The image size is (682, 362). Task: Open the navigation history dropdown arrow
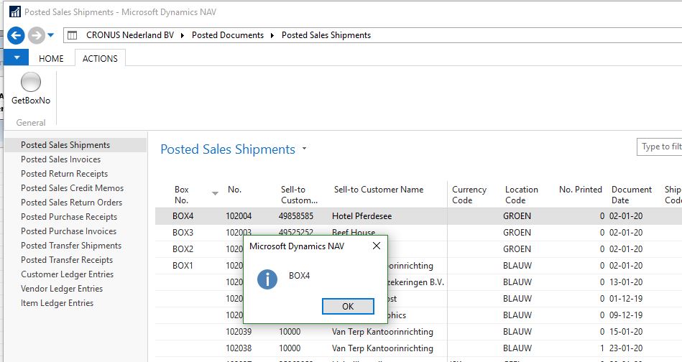tap(51, 35)
